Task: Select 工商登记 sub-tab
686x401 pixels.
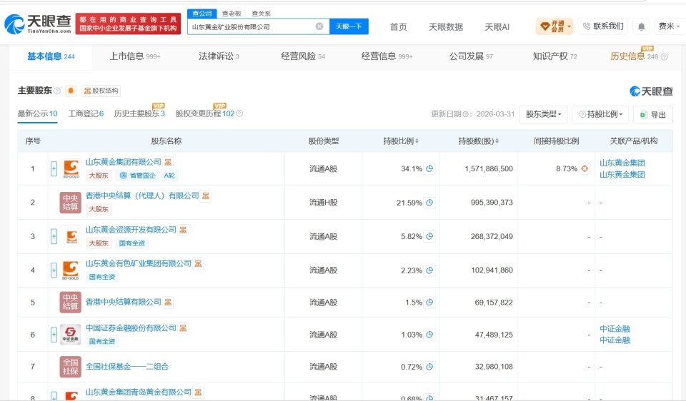Action: pyautogui.click(x=86, y=113)
